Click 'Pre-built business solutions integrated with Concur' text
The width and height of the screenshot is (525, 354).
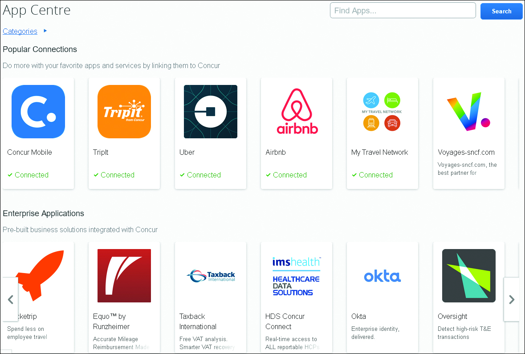point(80,229)
